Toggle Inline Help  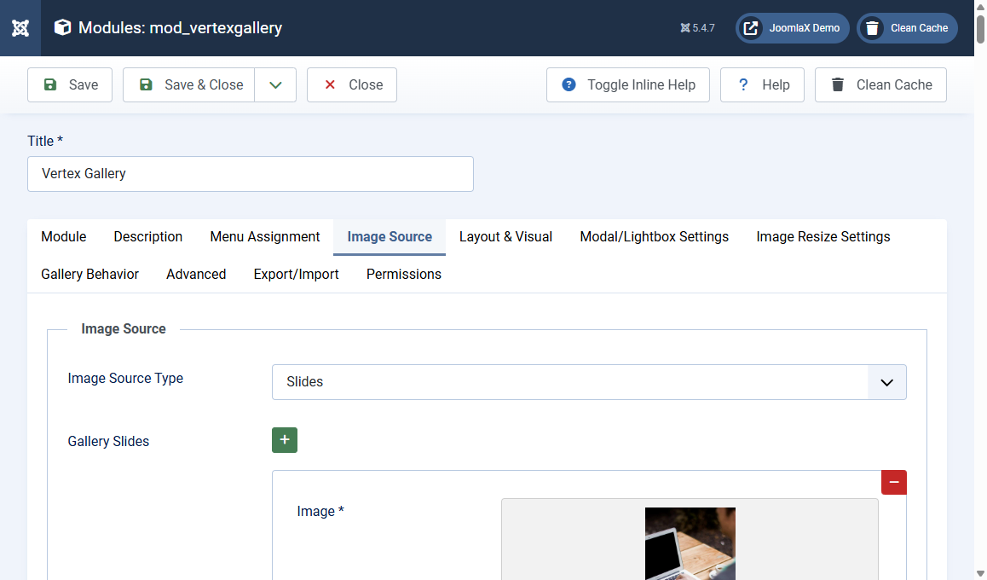click(x=628, y=84)
